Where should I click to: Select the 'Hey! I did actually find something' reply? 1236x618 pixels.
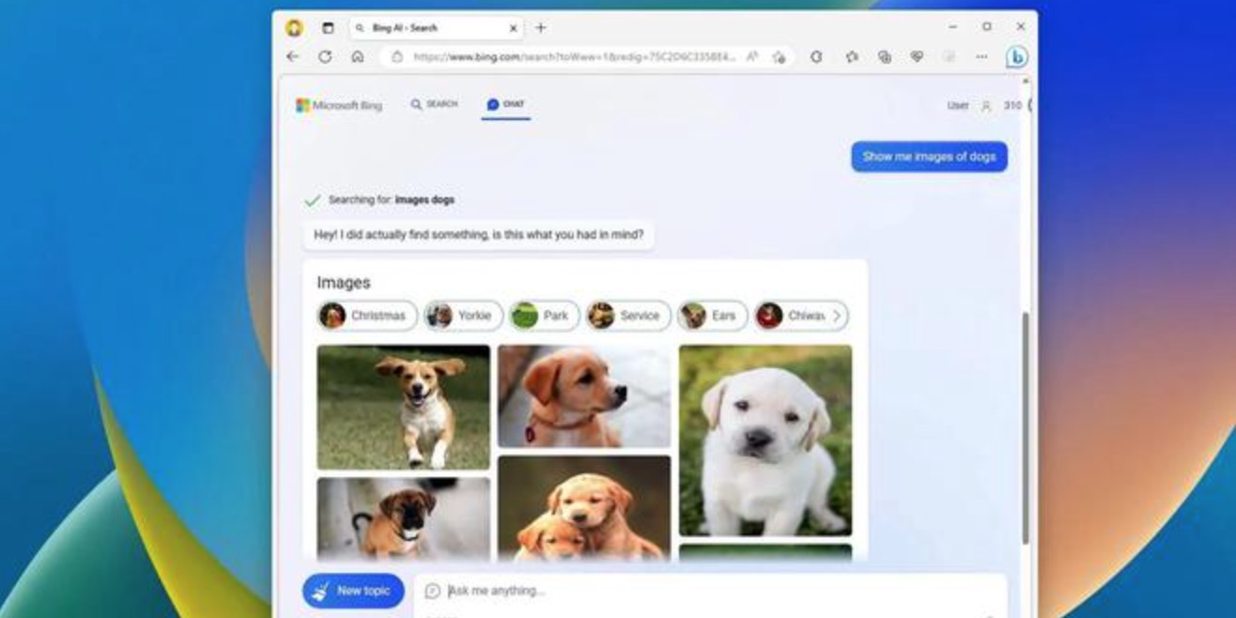478,235
